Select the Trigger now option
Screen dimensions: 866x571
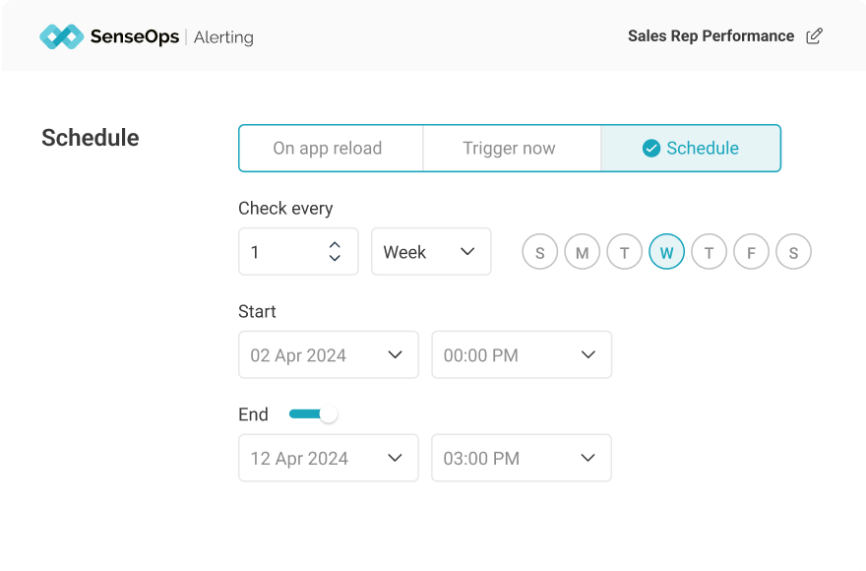(512, 148)
